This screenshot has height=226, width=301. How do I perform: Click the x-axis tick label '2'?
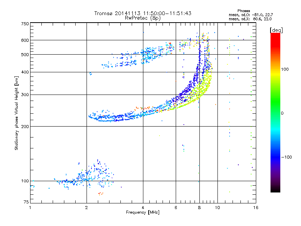point(87,208)
